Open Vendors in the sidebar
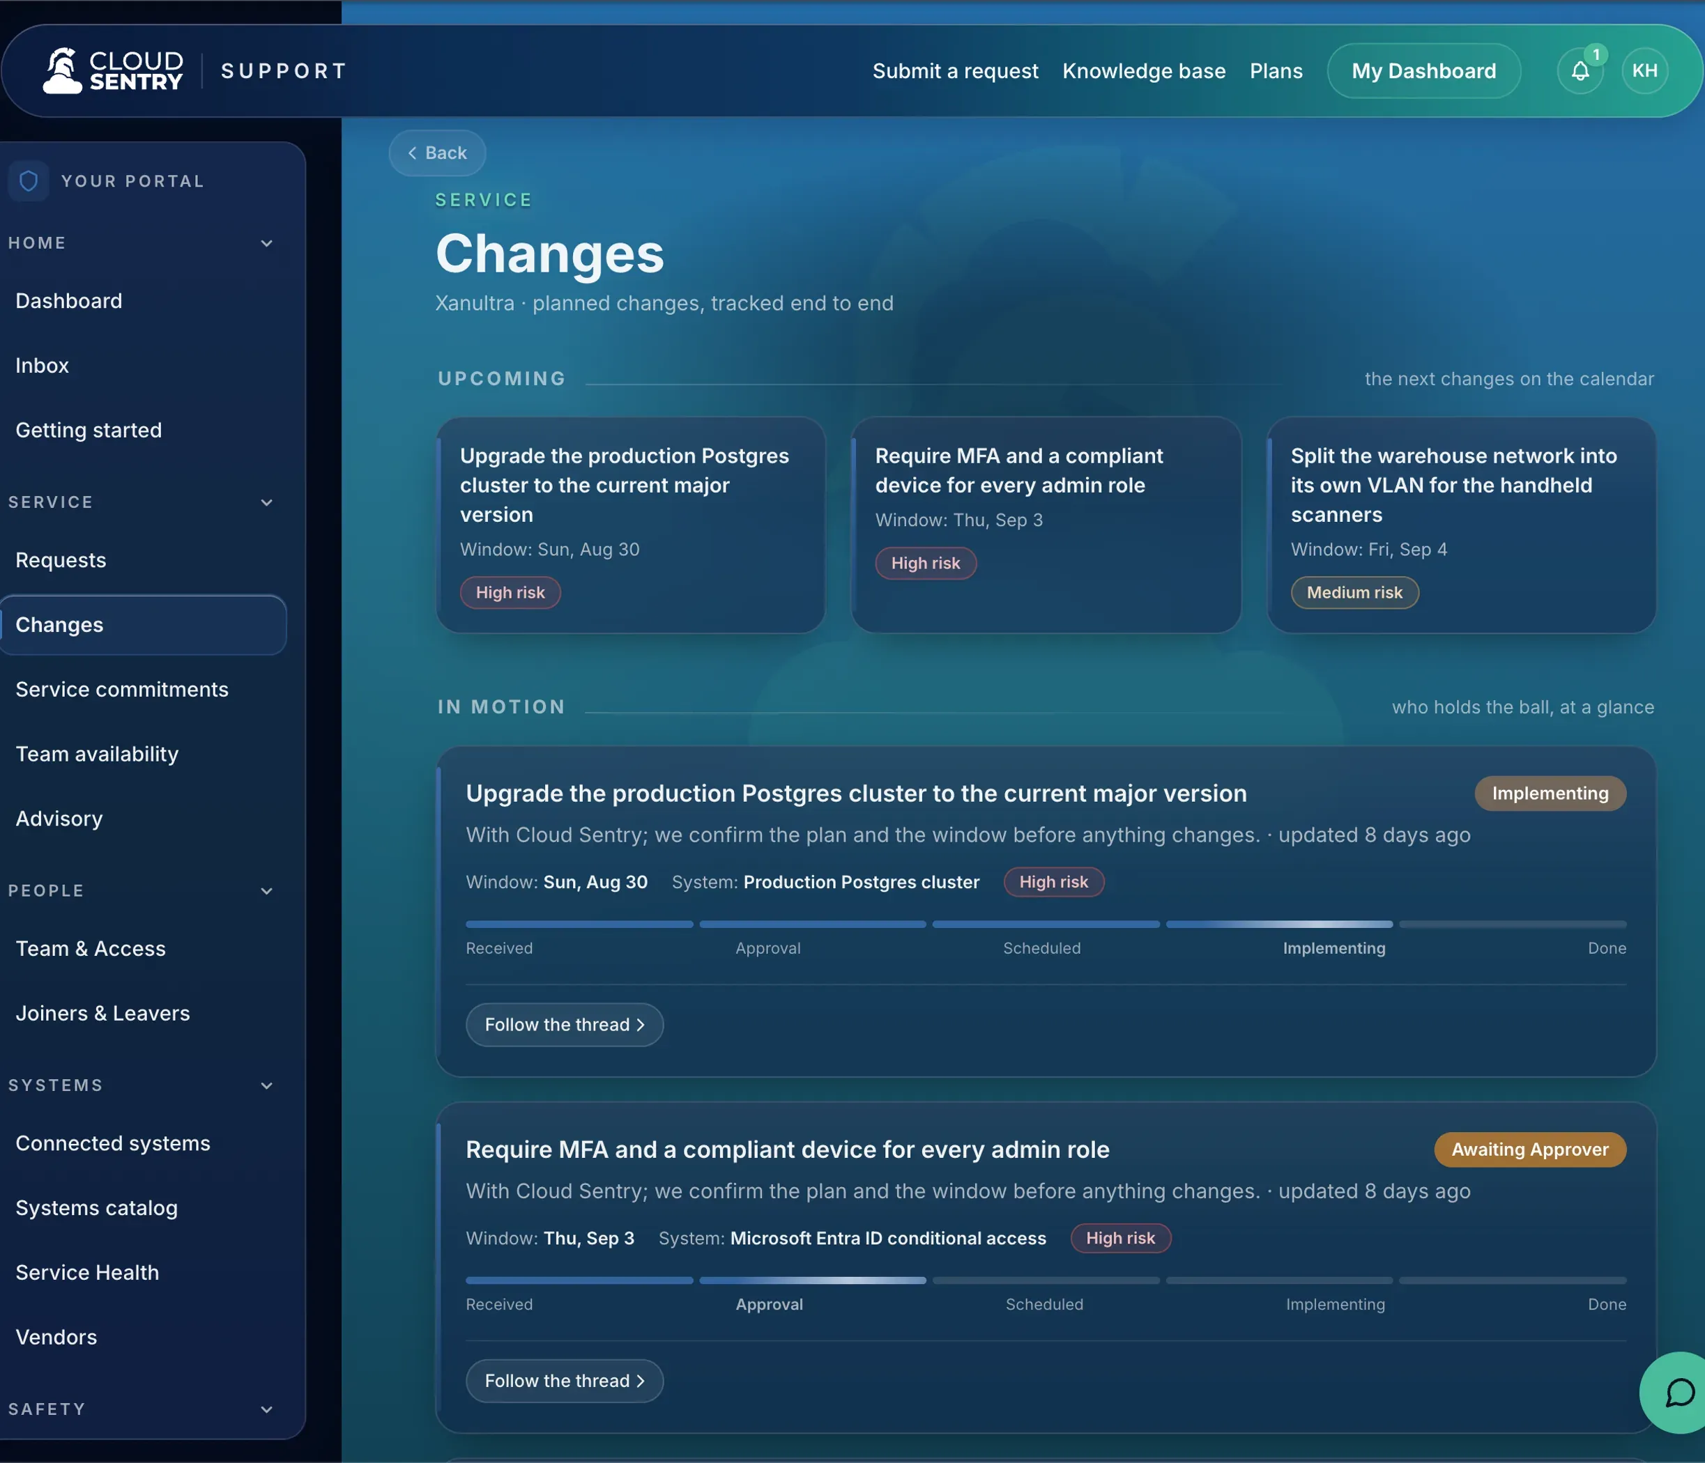 coord(143,1337)
